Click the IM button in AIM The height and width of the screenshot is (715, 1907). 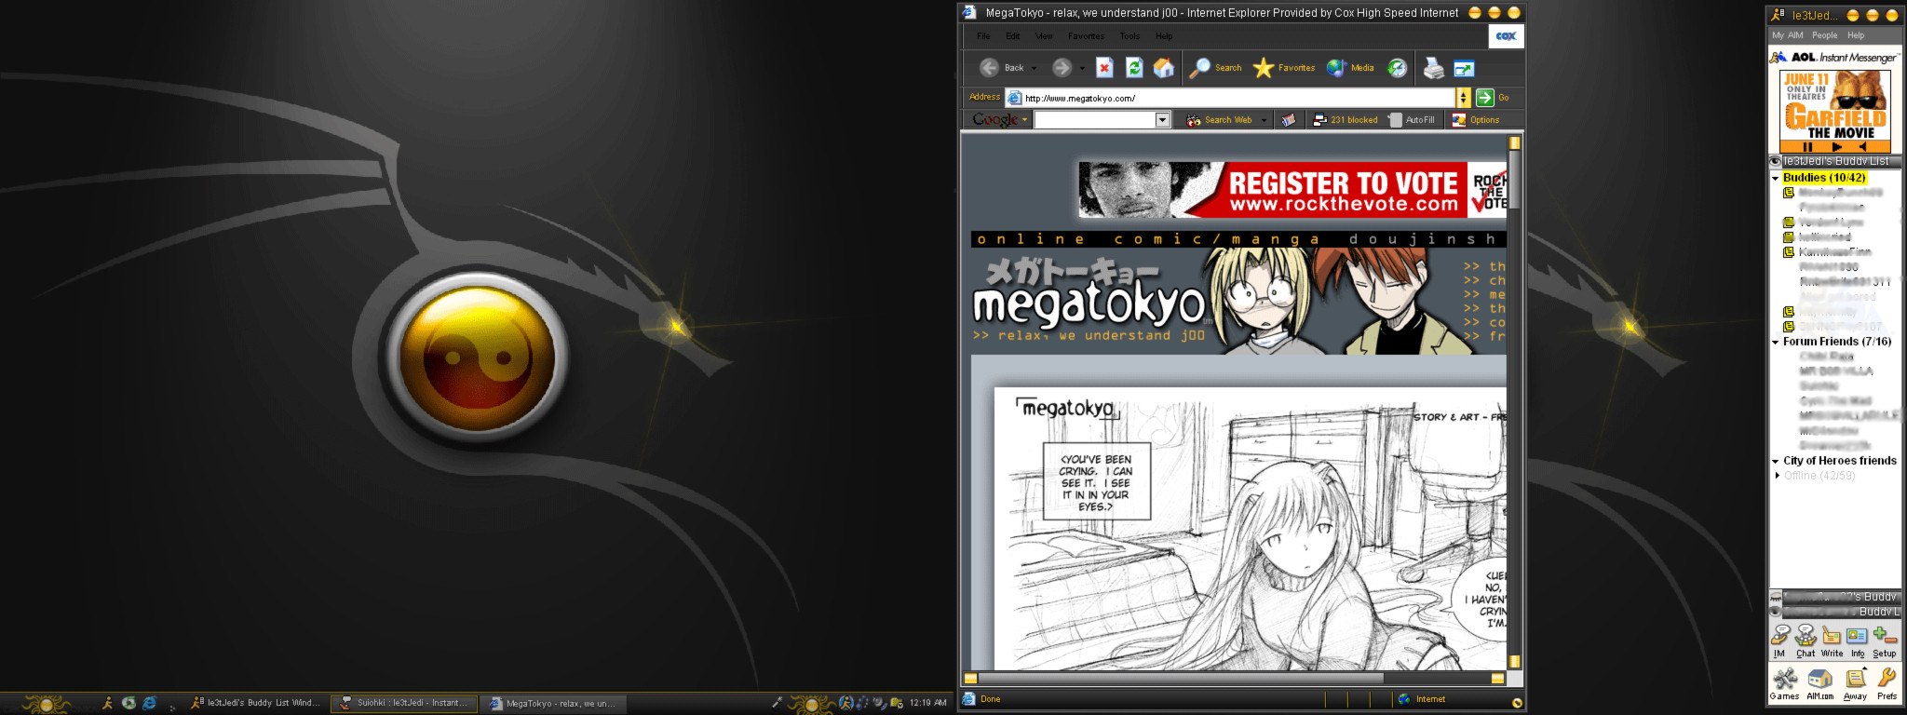coord(1779,641)
